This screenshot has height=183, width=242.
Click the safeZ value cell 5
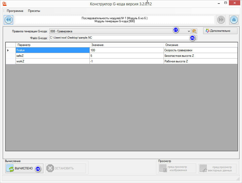127,56
